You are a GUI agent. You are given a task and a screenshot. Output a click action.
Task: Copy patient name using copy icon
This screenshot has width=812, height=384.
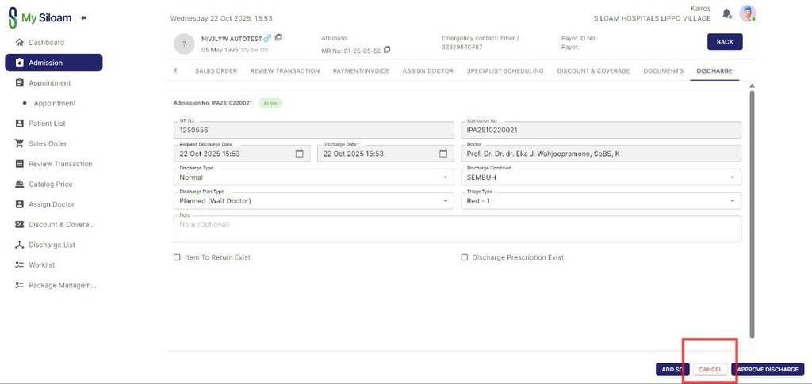(x=278, y=38)
